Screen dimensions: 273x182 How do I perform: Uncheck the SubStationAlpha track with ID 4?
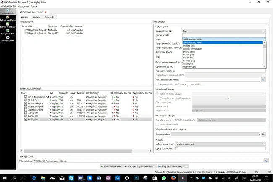point(26,110)
